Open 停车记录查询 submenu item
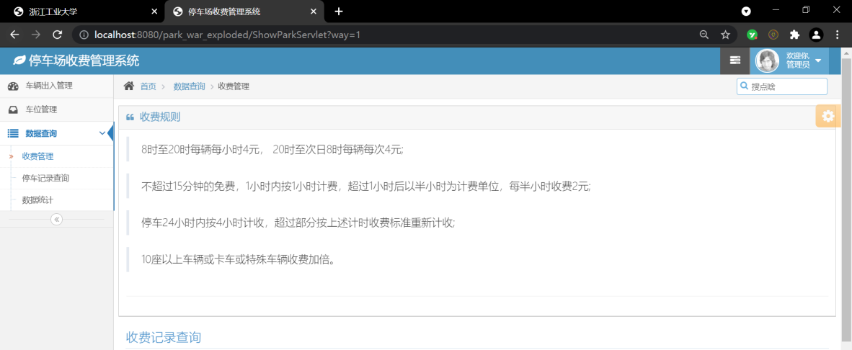 tap(45, 178)
